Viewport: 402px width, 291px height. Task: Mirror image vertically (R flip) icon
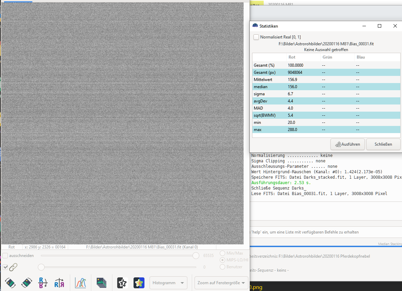(x=43, y=283)
